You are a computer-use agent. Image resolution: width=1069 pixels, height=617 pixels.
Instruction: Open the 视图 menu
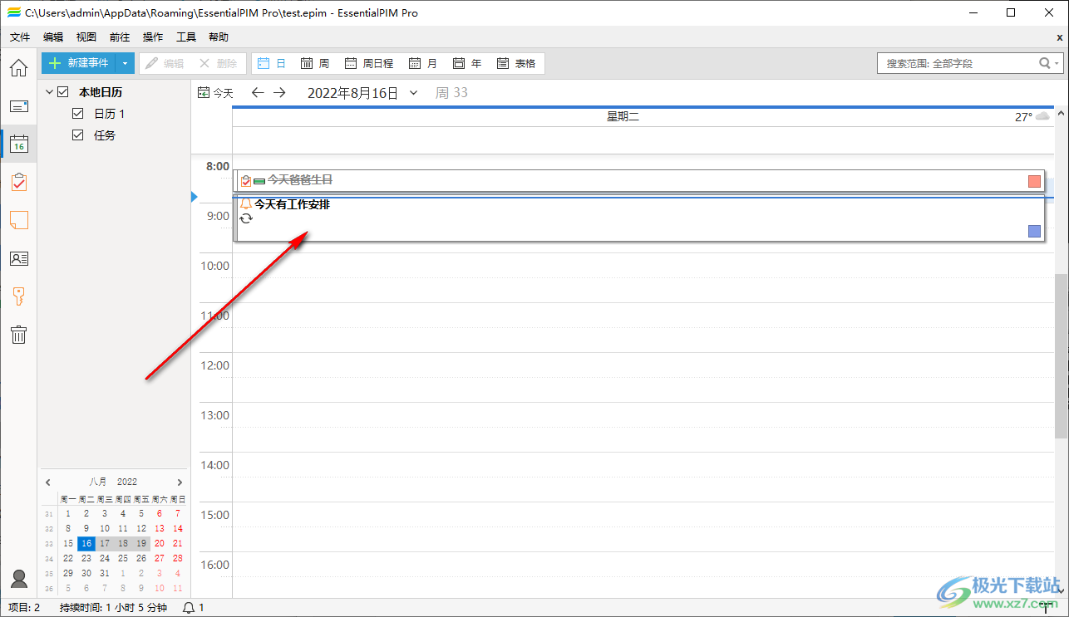point(86,37)
